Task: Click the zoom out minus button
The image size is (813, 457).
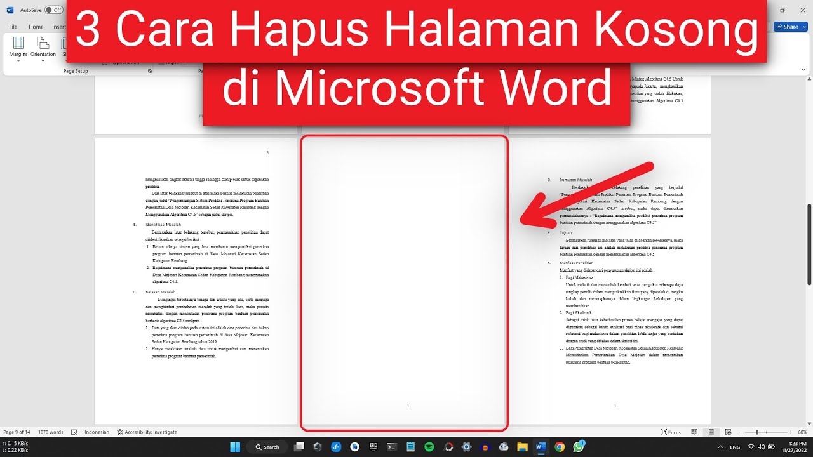Action: click(x=741, y=432)
